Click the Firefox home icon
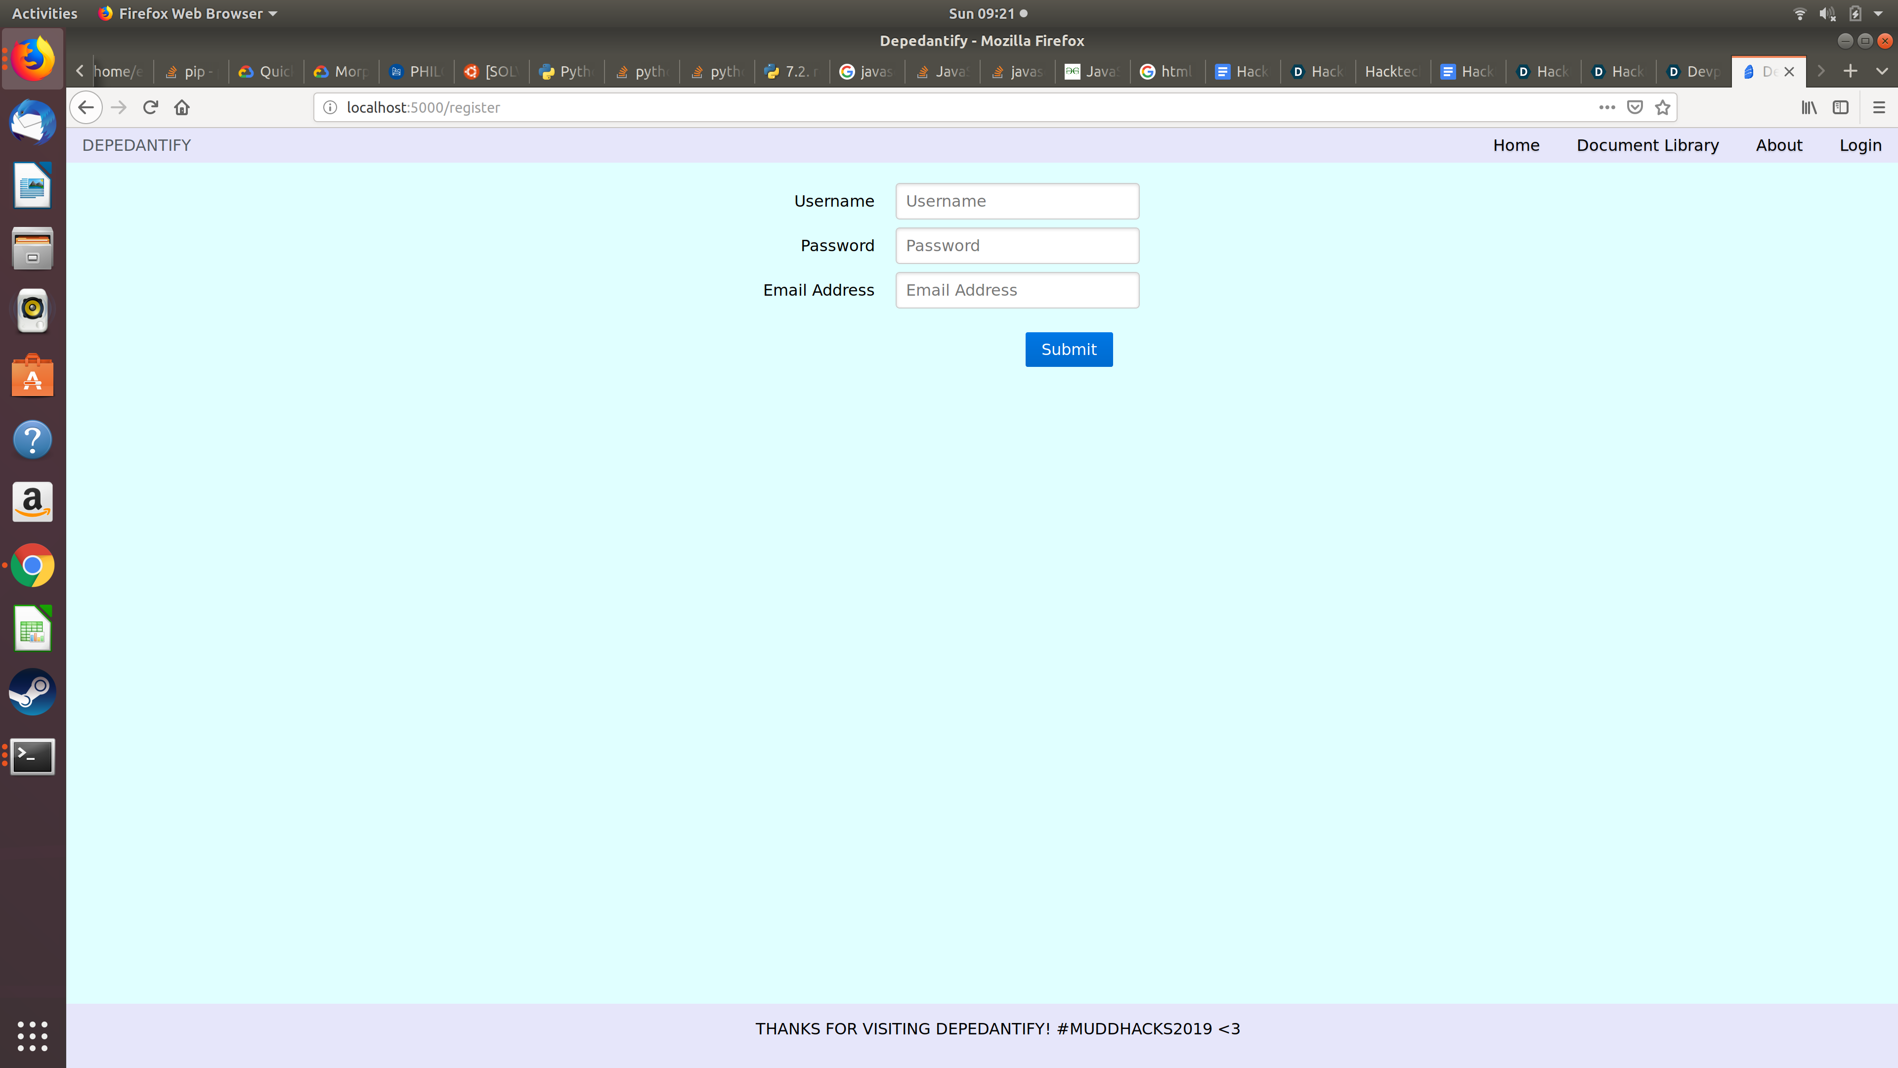 [182, 108]
